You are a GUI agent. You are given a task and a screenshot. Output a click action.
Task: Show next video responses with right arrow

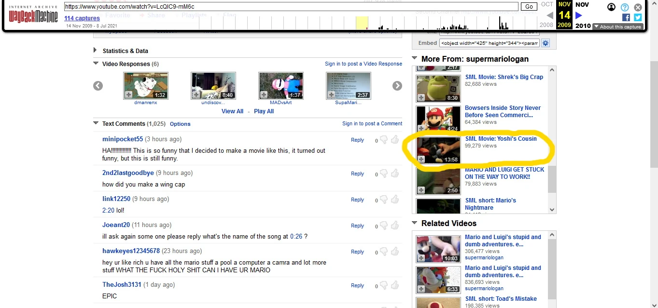pos(397,86)
